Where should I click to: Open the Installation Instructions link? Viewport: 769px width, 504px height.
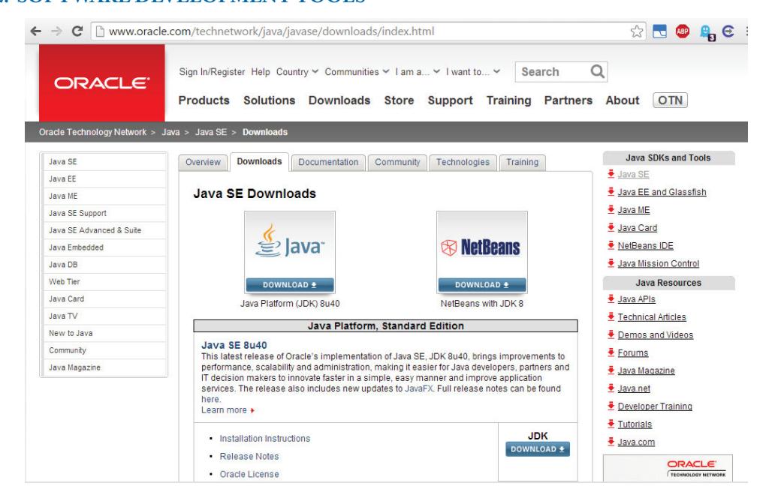pyautogui.click(x=265, y=438)
